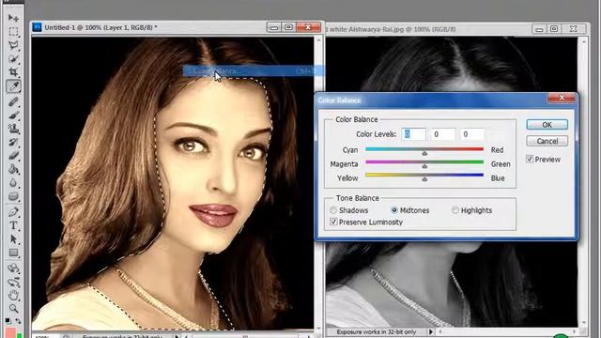Select the Polygonal Lasso tool

(13, 45)
